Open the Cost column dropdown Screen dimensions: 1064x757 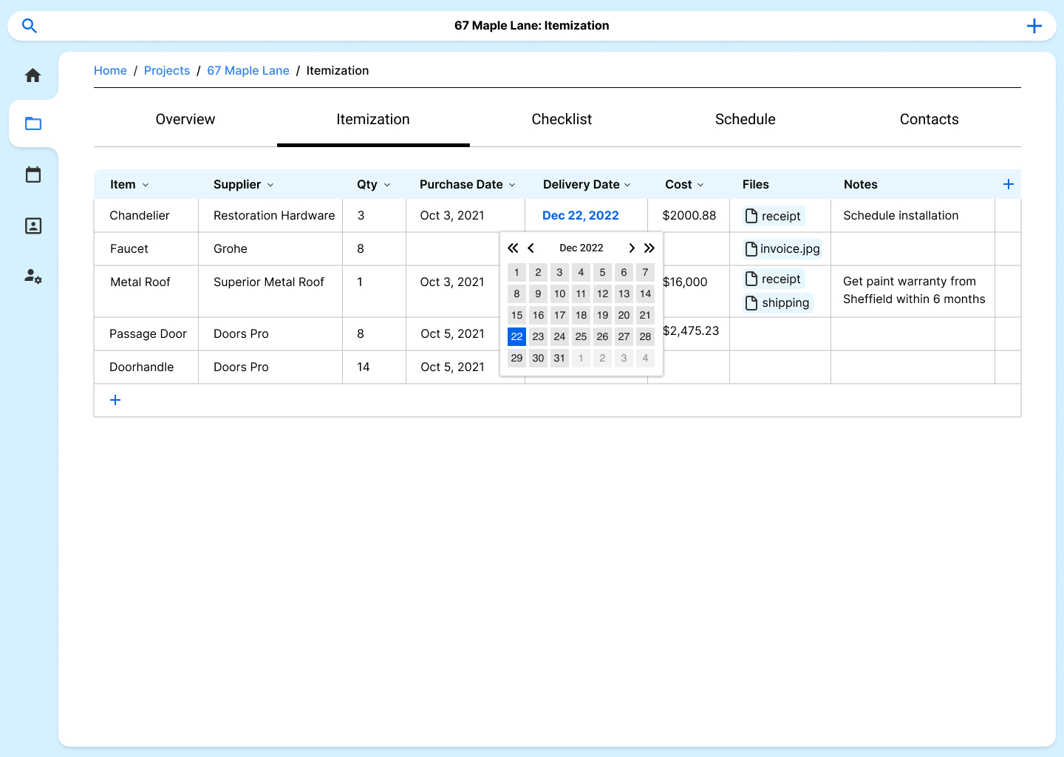click(700, 185)
